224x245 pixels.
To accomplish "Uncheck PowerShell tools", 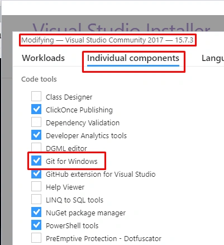I will click(x=36, y=225).
